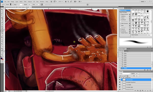Viewport: 153px width, 92px height.
Task: Open the BENS2 workspace switcher
Action: click(x=144, y=2)
